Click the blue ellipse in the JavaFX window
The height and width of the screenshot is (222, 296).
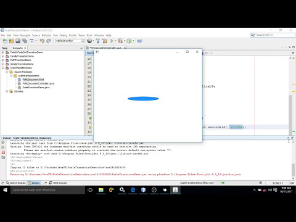coord(143,99)
